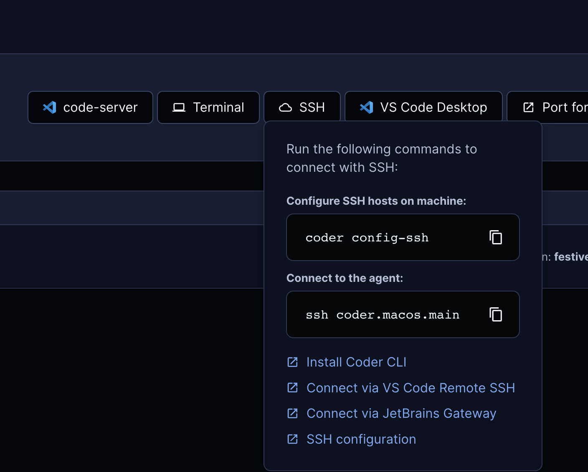The image size is (588, 472).
Task: Click the VS Code logo on VS Code Desktop
Action: pos(367,107)
